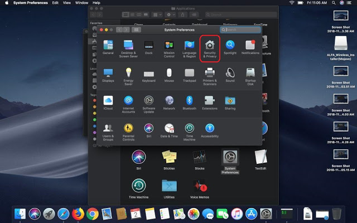
Task: Click the Show All grid button
Action: click(136, 29)
